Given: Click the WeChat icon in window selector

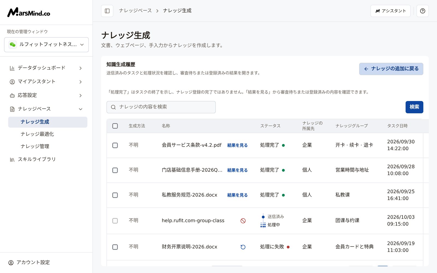Looking at the screenshot, I should (x=13, y=44).
